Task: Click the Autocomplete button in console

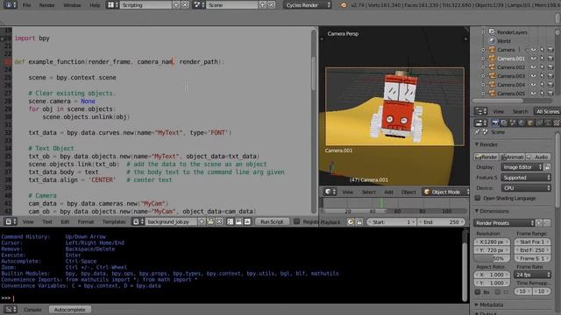Action: tap(70, 310)
